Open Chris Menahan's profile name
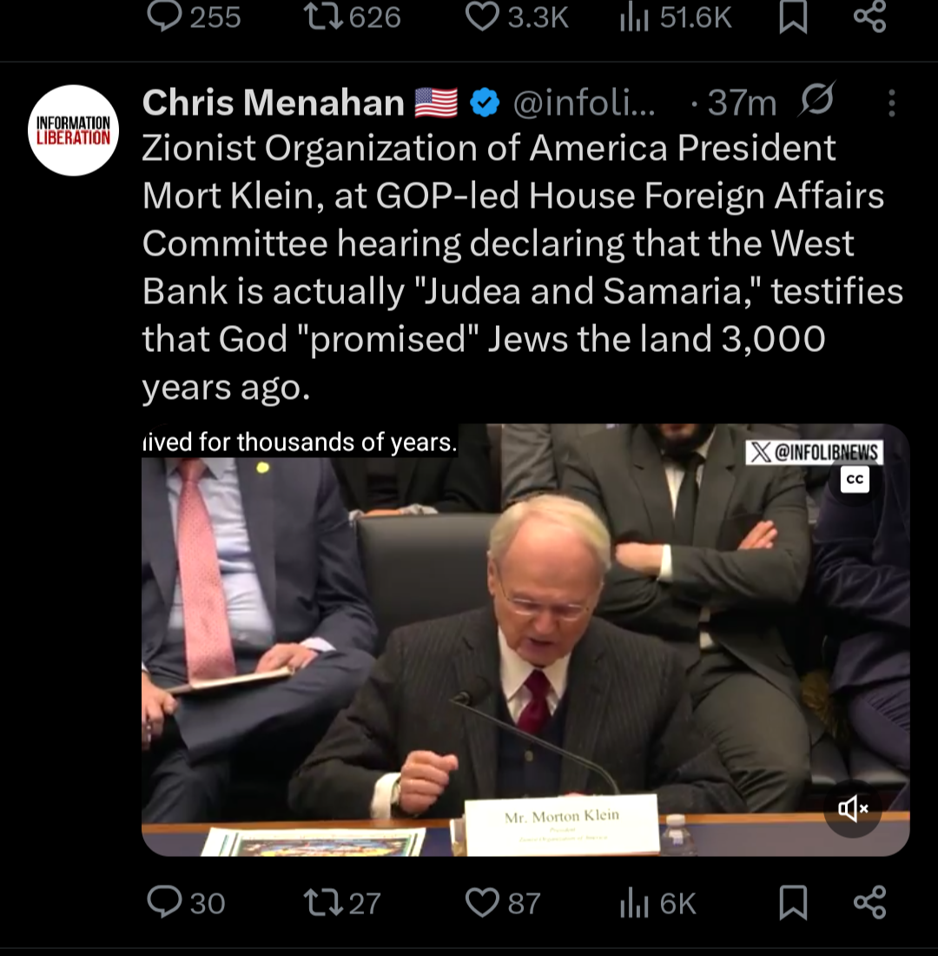938x956 pixels. click(x=273, y=104)
